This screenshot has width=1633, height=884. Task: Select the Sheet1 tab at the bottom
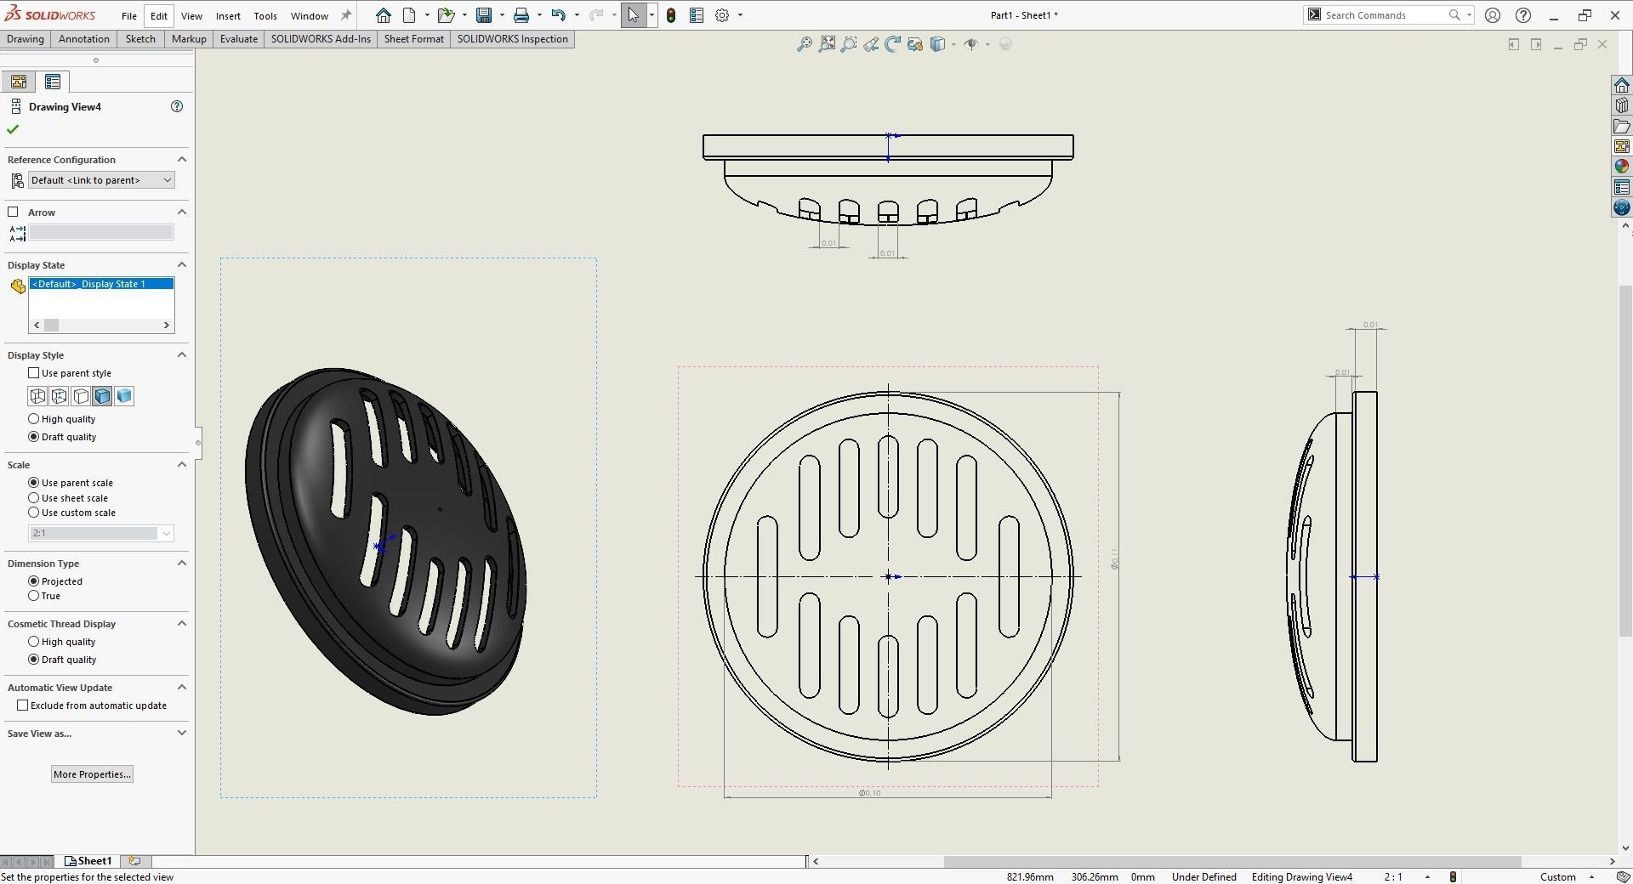[x=88, y=861]
